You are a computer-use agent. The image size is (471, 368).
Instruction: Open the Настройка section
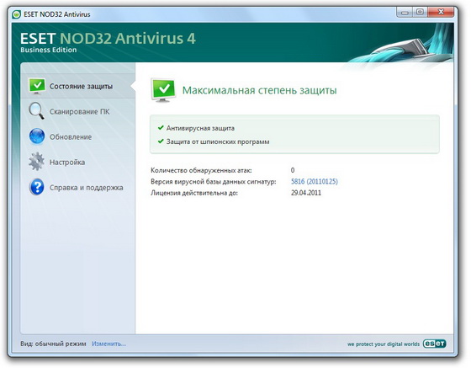pyautogui.click(x=77, y=162)
